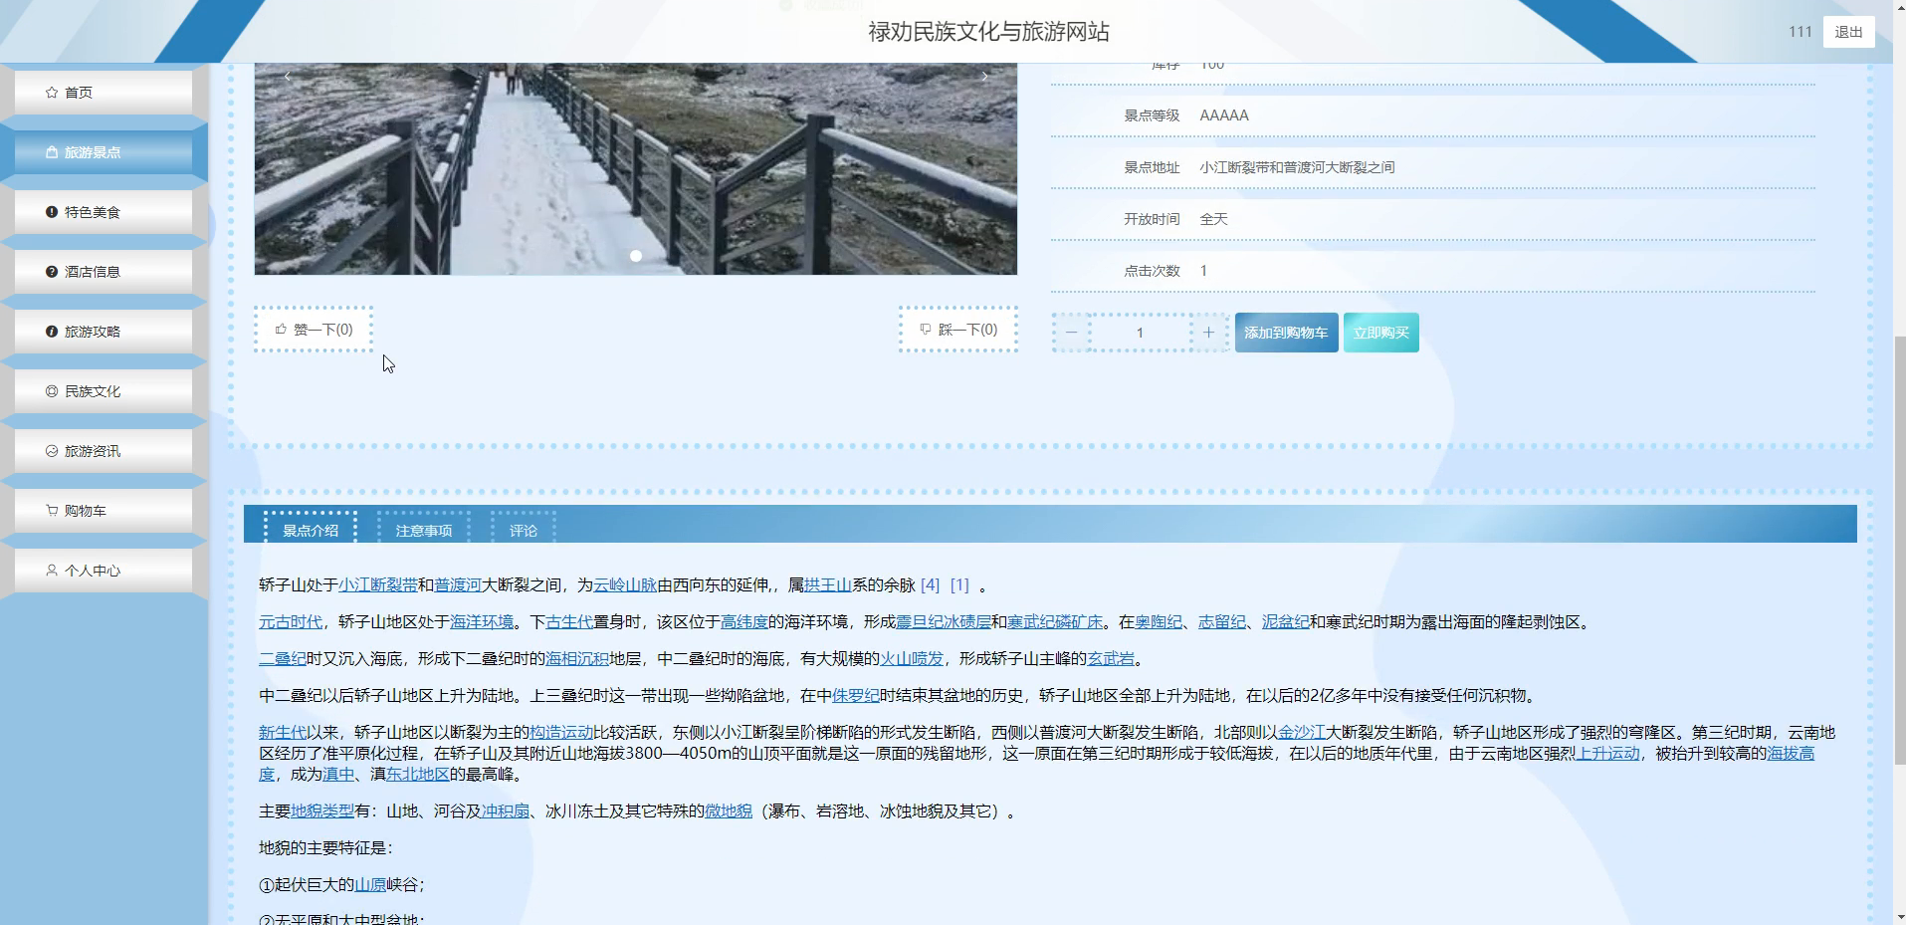
Task: Open 微地貌 link
Action: coord(729,811)
